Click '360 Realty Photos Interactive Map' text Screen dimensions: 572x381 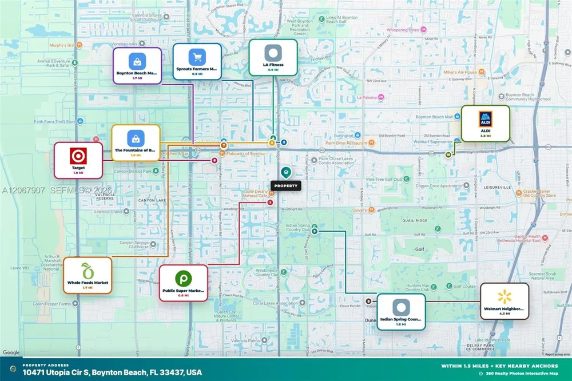point(522,374)
